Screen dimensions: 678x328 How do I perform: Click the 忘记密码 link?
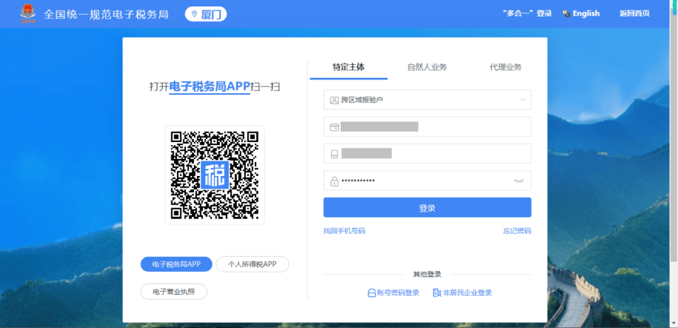(x=517, y=231)
